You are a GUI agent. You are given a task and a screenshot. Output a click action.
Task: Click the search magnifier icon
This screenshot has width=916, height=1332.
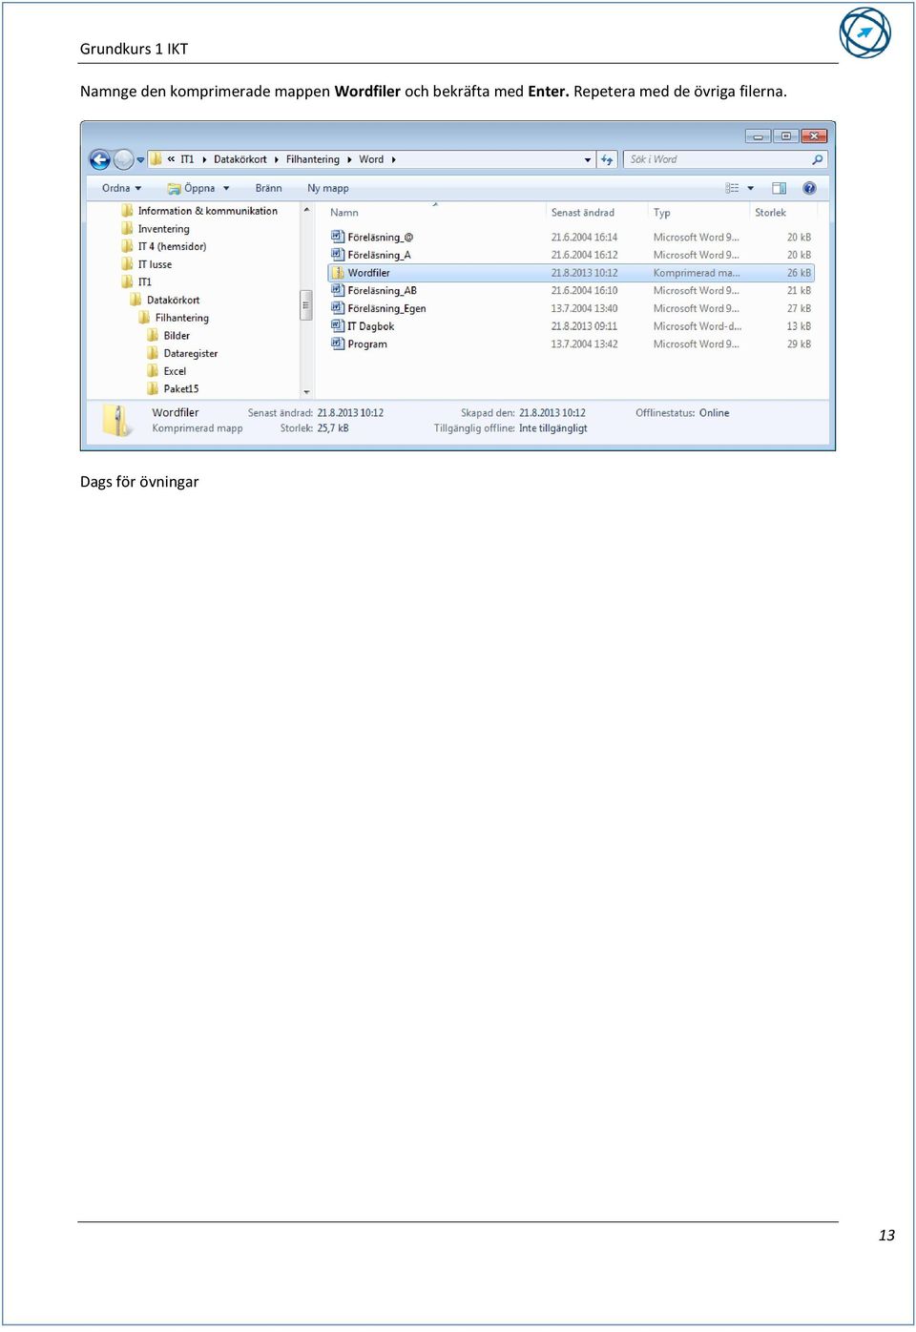click(817, 159)
